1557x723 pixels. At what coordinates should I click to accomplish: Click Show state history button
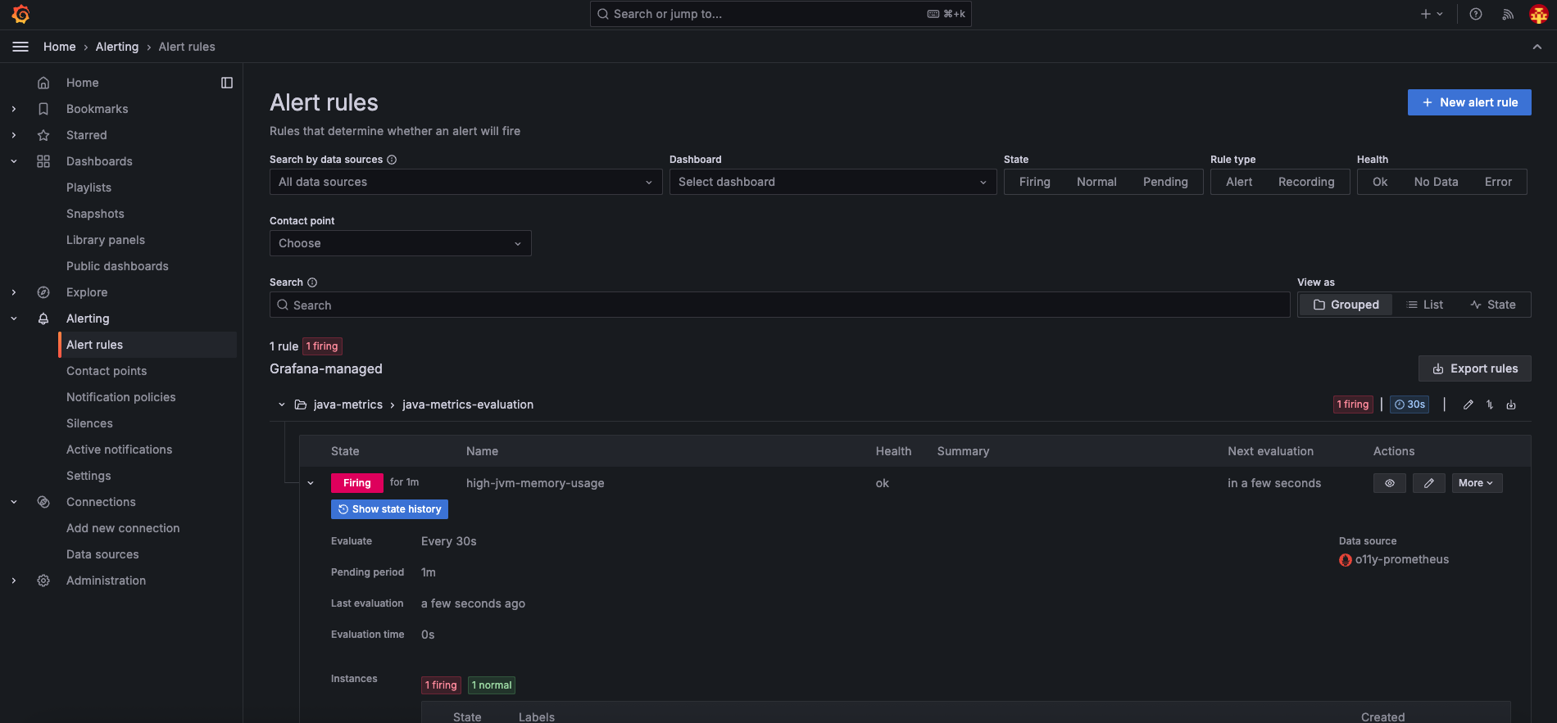point(389,509)
